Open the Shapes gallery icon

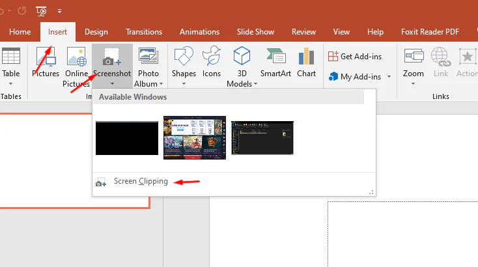(x=184, y=56)
